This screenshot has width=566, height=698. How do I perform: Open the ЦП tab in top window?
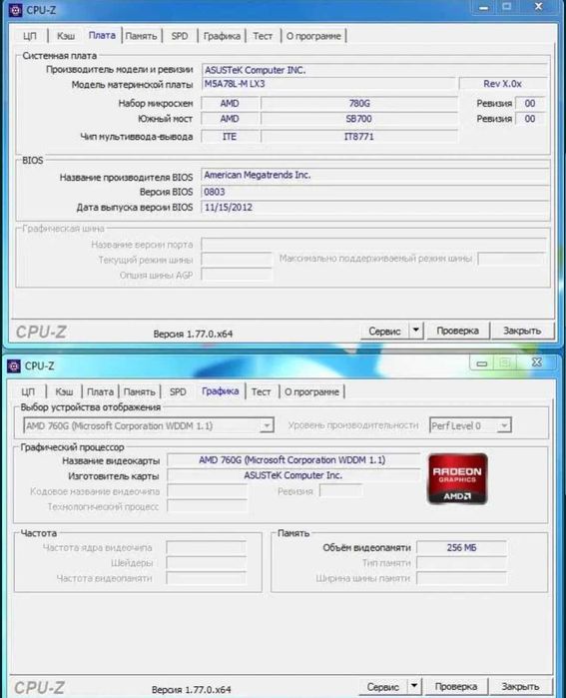pos(29,36)
